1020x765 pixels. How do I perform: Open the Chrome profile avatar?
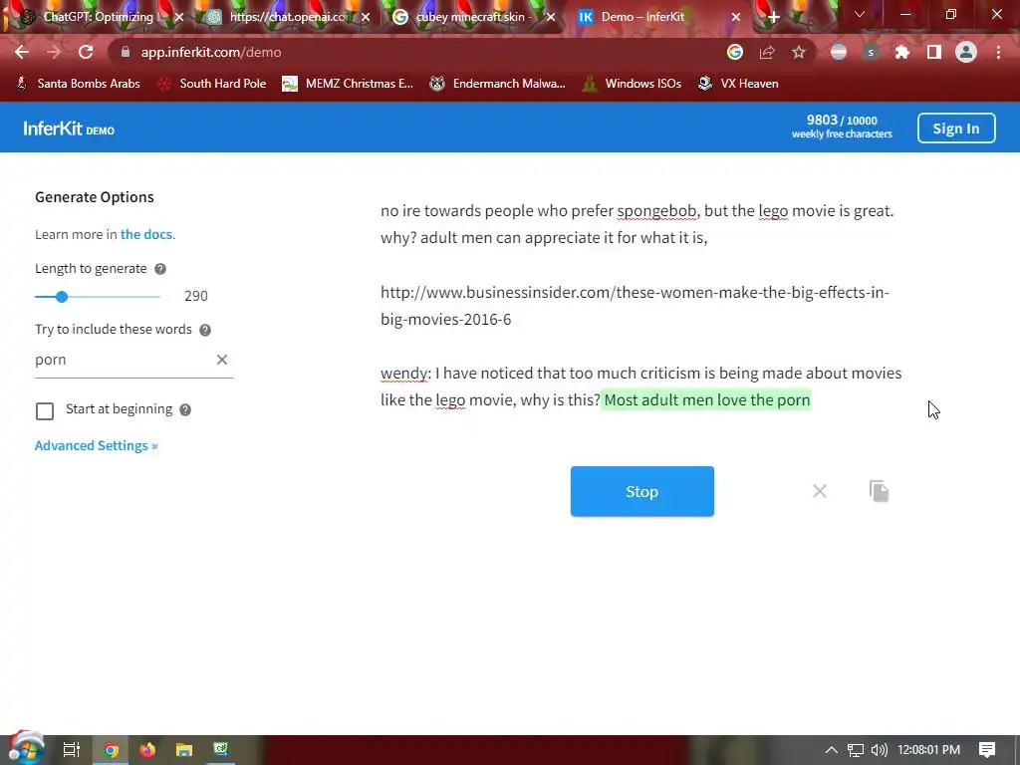click(966, 52)
